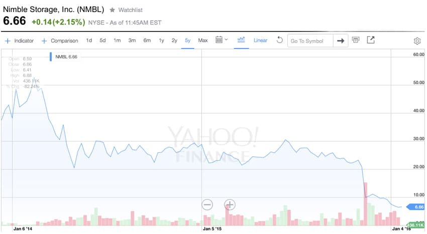427x234 pixels.
Task: Click the reset chart circular arrow icon
Action: click(x=279, y=40)
